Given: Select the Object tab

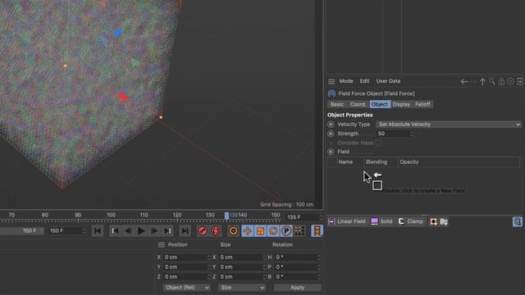Looking at the screenshot, I should 379,104.
